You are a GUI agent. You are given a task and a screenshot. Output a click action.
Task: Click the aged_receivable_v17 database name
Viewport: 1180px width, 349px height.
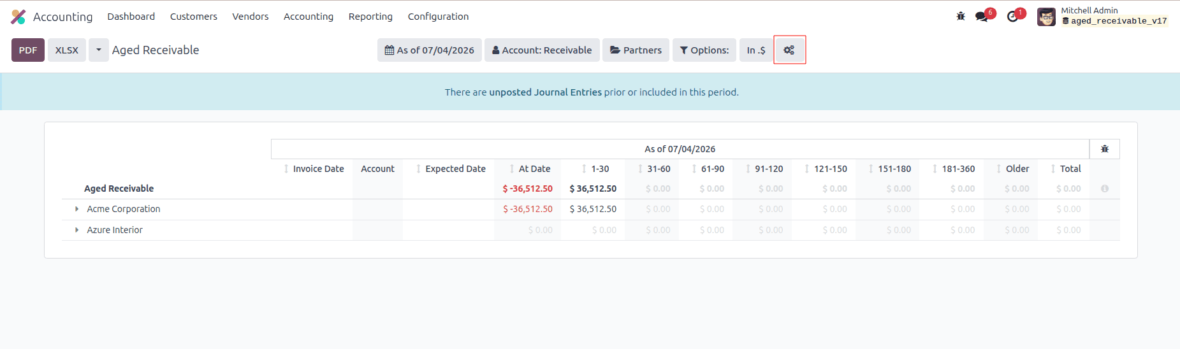(x=1119, y=21)
